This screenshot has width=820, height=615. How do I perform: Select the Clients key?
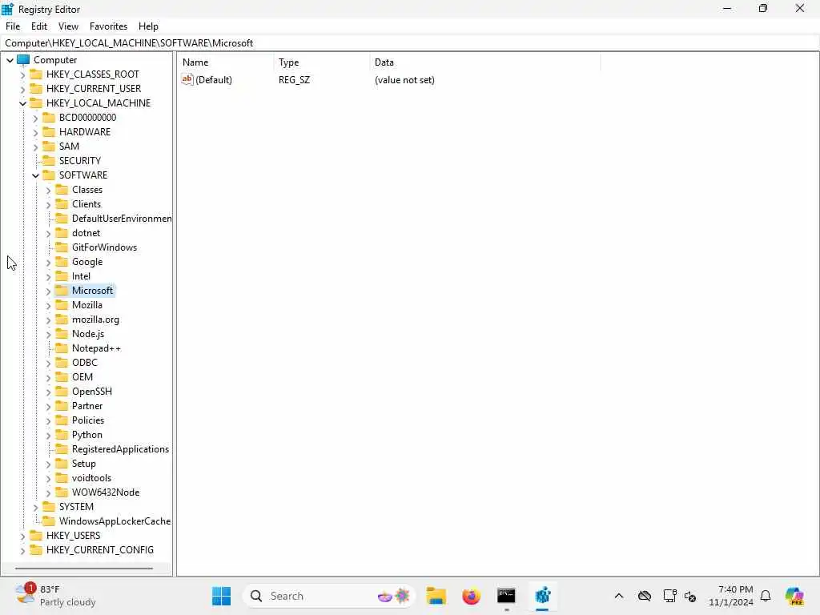[x=86, y=204]
